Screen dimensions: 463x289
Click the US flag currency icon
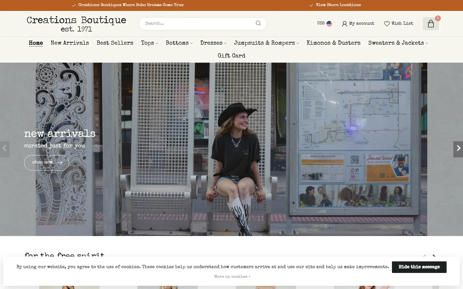pos(329,23)
